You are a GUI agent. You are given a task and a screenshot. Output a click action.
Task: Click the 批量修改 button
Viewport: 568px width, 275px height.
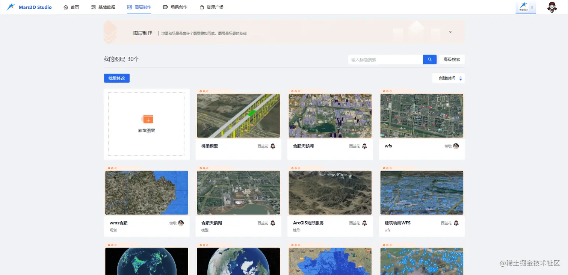coord(117,78)
